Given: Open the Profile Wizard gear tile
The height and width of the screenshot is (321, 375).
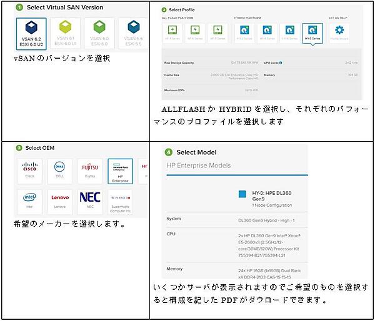Looking at the screenshot, I should click(339, 33).
